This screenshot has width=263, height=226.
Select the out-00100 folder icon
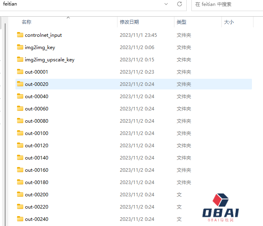point(21,133)
